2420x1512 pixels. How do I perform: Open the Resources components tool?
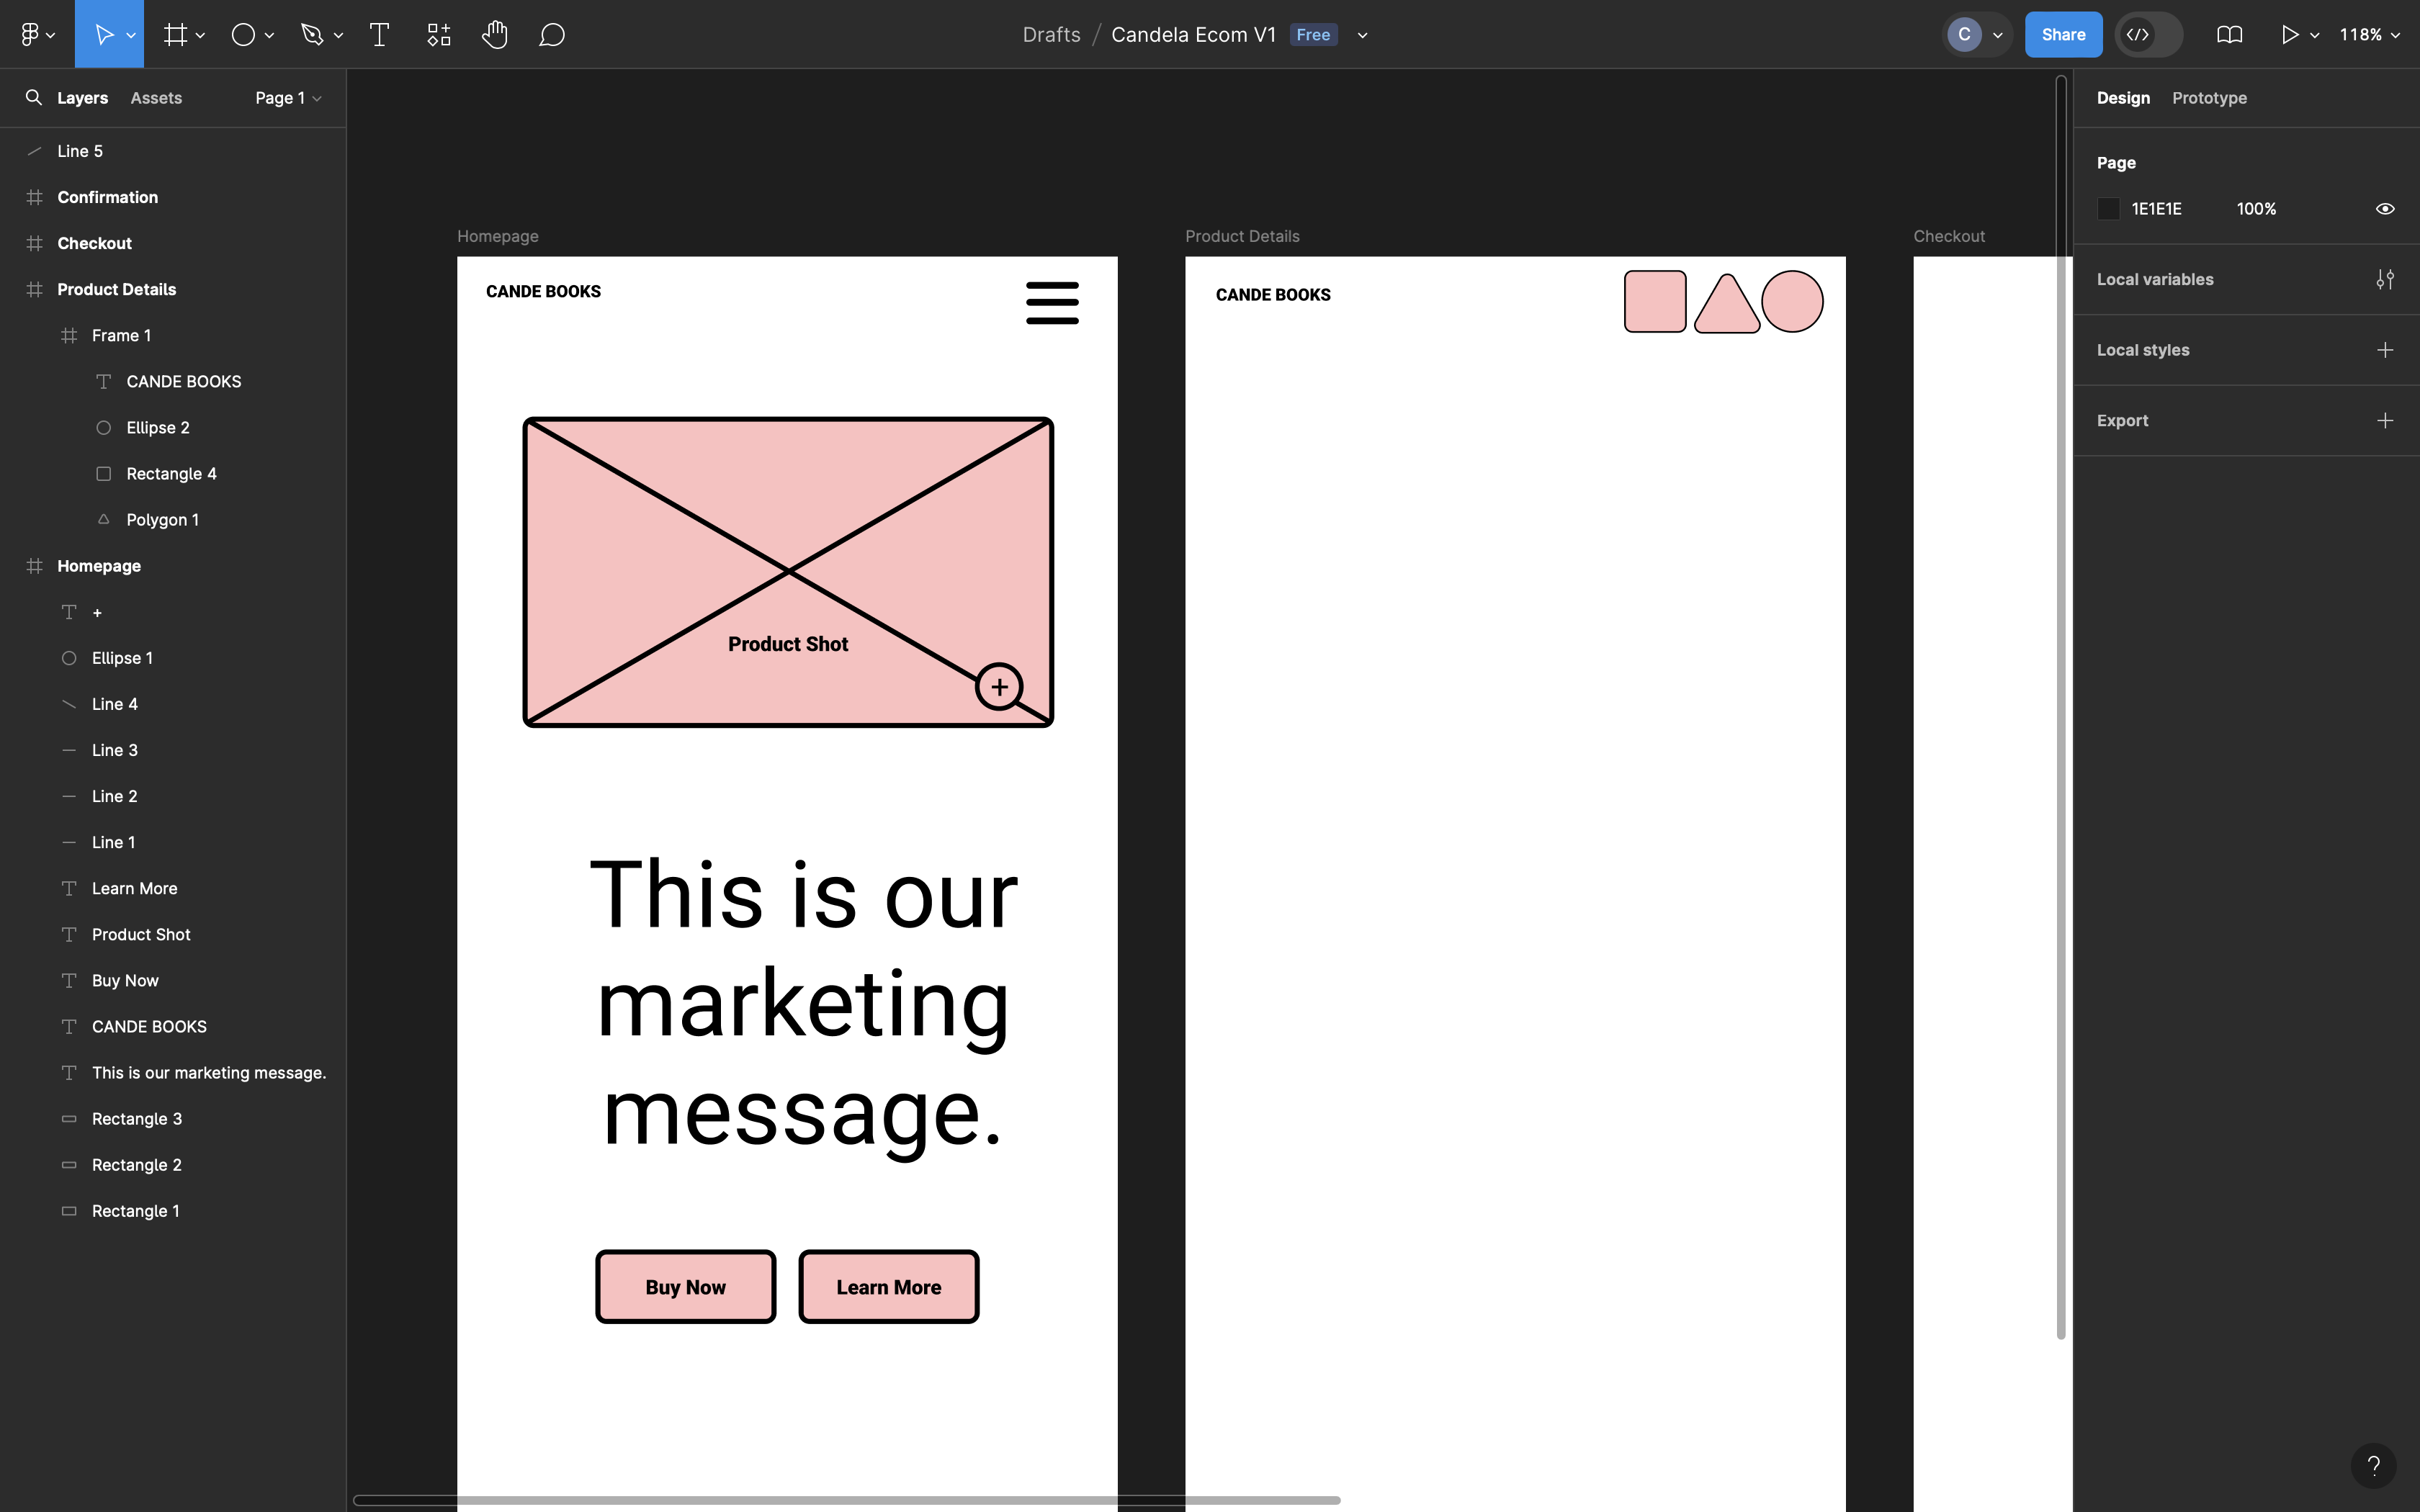pyautogui.click(x=439, y=34)
